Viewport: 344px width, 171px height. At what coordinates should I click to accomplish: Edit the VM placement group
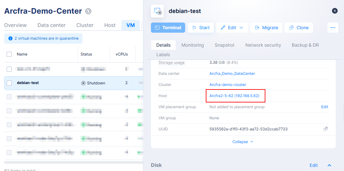(x=324, y=107)
